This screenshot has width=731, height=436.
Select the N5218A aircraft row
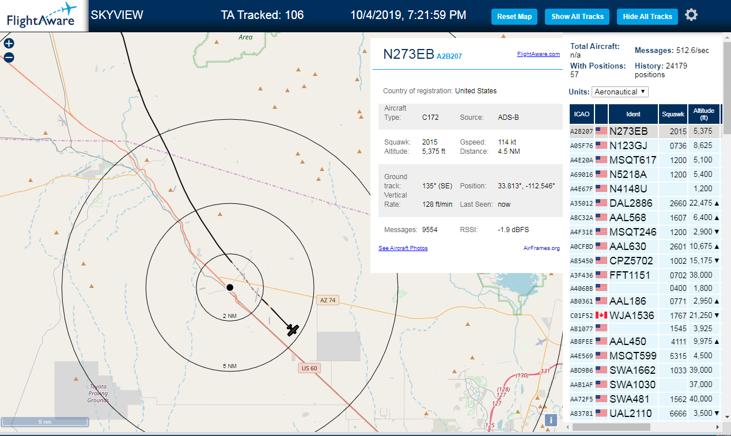click(x=645, y=175)
